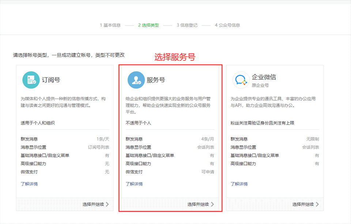Click the 企业微信 chat bubble icon
Viewport: 351px width, 224px height.
point(241,80)
